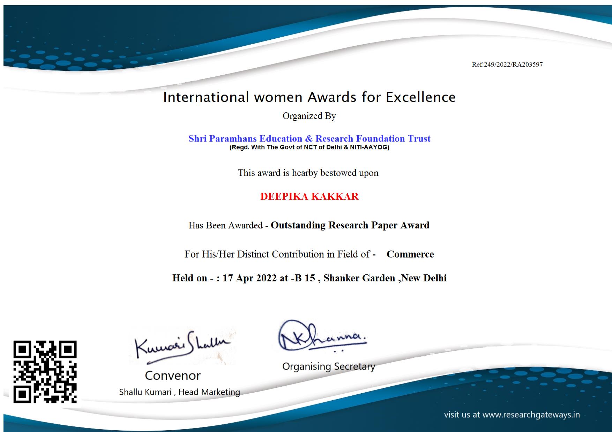This screenshot has height=432, width=612.
Task: Click the QR code on the certificate
Action: pos(45,372)
